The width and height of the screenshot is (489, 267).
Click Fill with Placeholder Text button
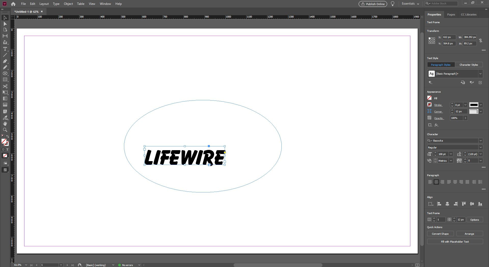[455, 242]
